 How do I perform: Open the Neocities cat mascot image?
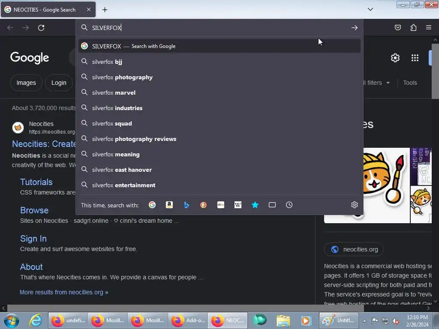pyautogui.click(x=386, y=185)
